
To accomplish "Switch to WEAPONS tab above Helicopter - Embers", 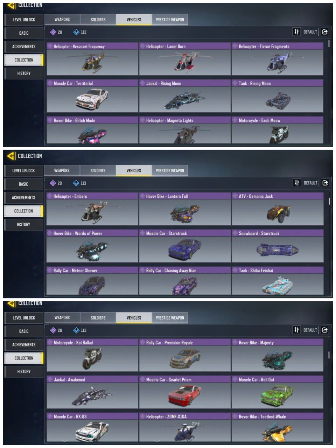I will 62,170.
